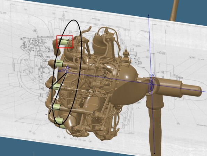The width and height of the screenshot is (207, 156).
Task: Pick the small blue circle sketch at propeller hub
Action: (151, 84)
